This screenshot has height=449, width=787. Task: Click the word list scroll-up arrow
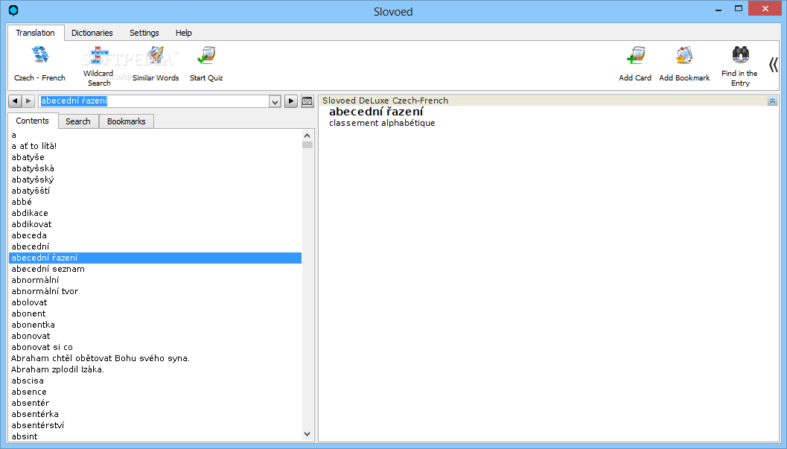tap(308, 136)
